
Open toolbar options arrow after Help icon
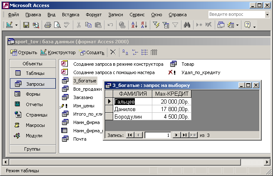254,27
